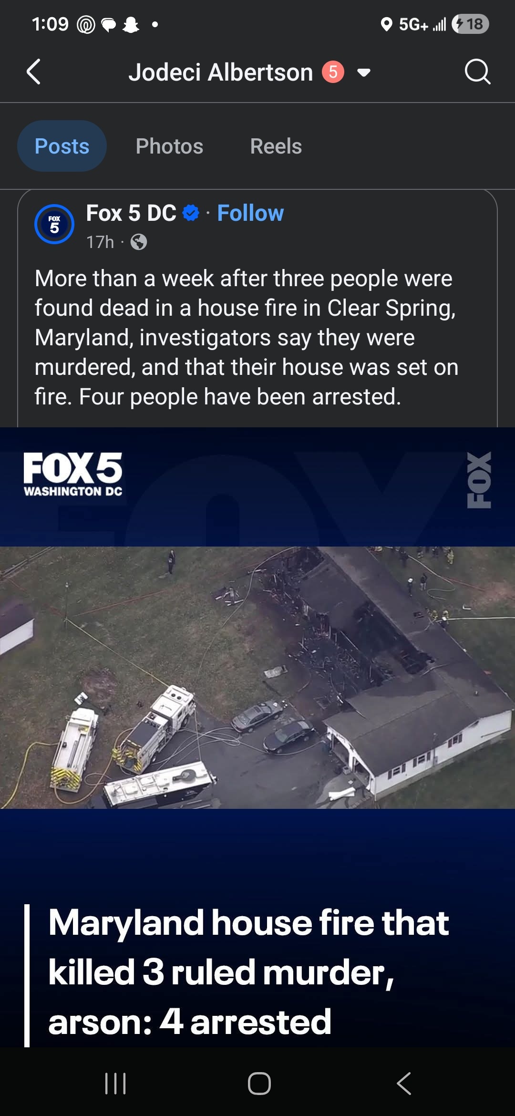Switch to the Reels tab
The width and height of the screenshot is (515, 1116).
pyautogui.click(x=276, y=146)
